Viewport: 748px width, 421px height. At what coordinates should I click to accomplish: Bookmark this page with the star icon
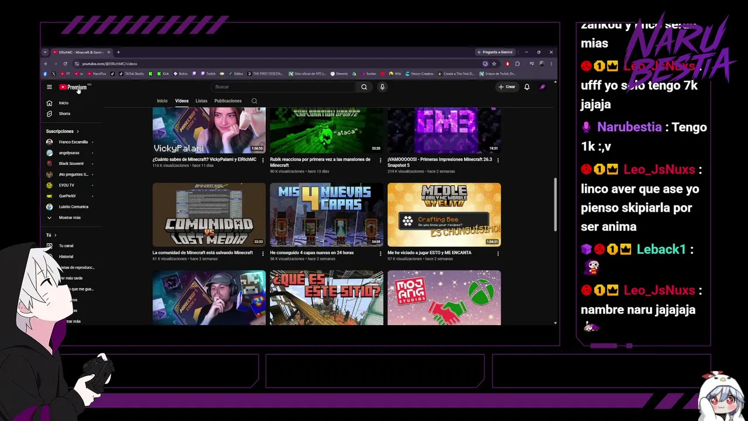pos(494,64)
